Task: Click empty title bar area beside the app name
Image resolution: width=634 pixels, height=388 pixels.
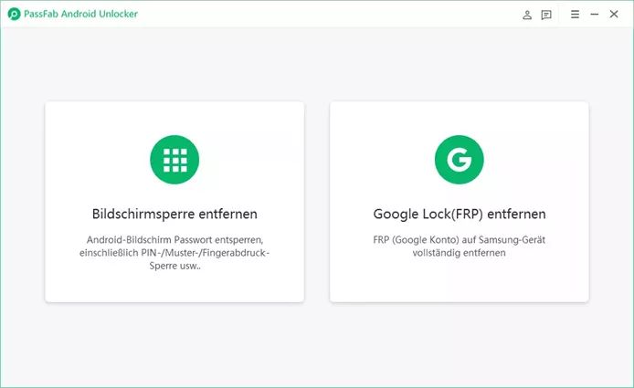Action: coord(320,15)
